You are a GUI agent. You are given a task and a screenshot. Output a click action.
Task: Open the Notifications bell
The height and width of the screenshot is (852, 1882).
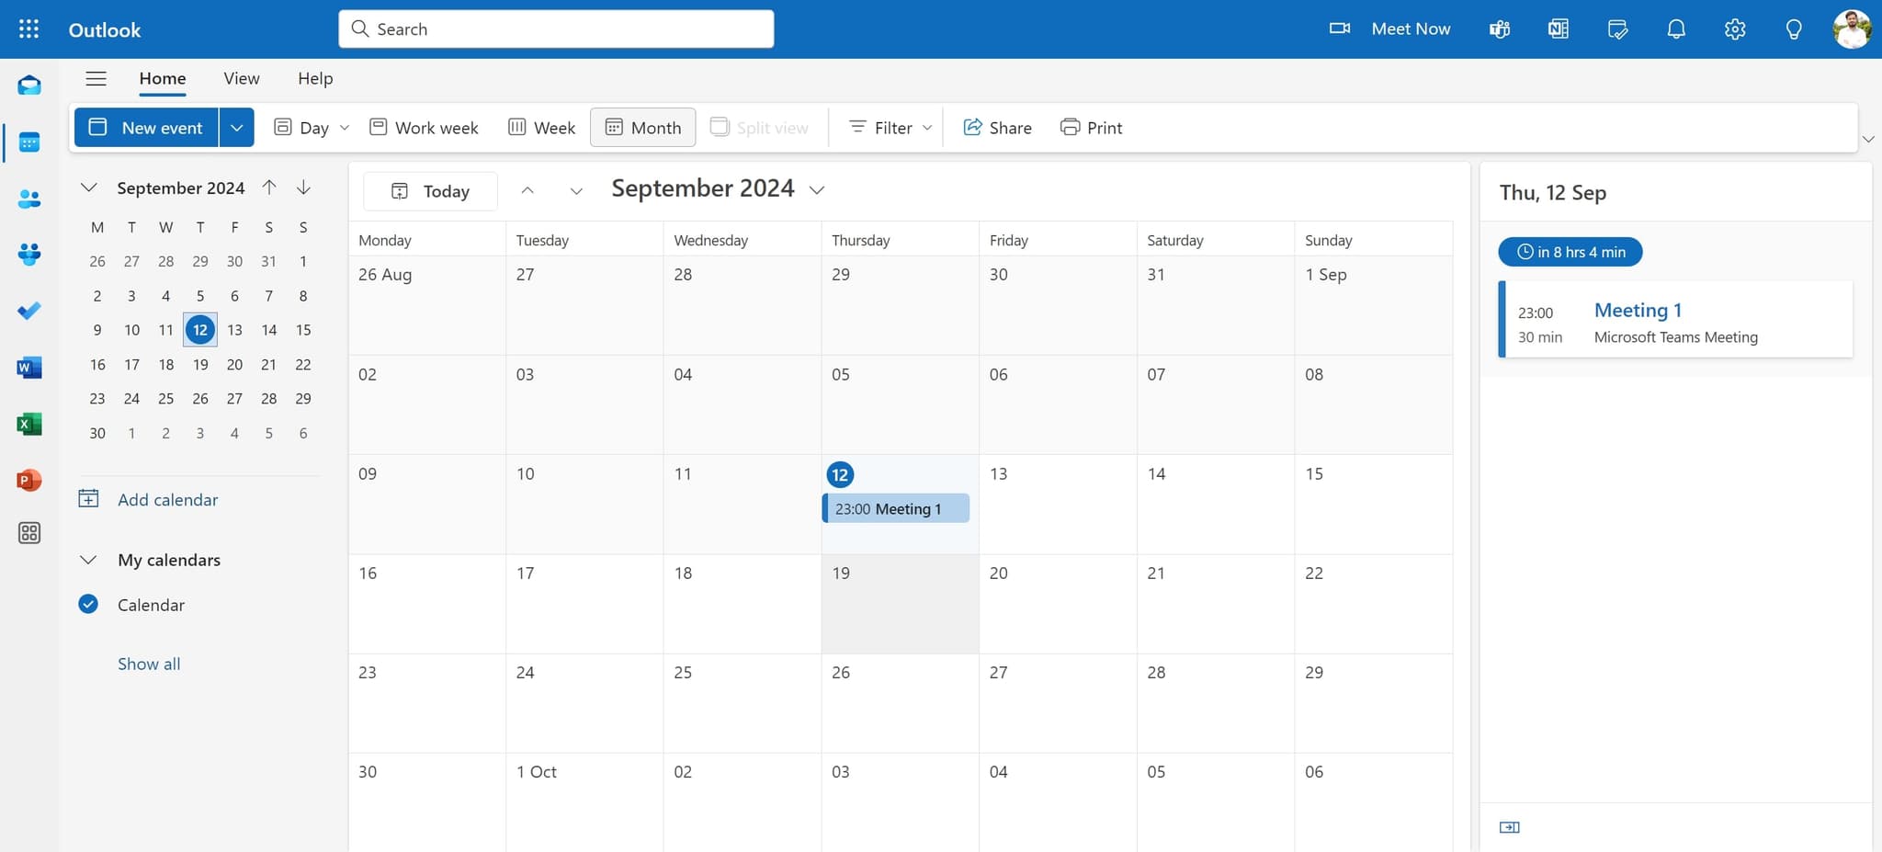coord(1675,28)
